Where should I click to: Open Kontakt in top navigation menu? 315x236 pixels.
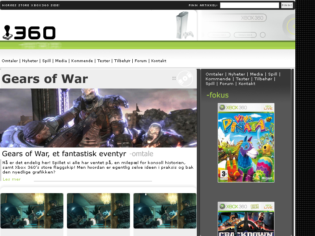(159, 61)
